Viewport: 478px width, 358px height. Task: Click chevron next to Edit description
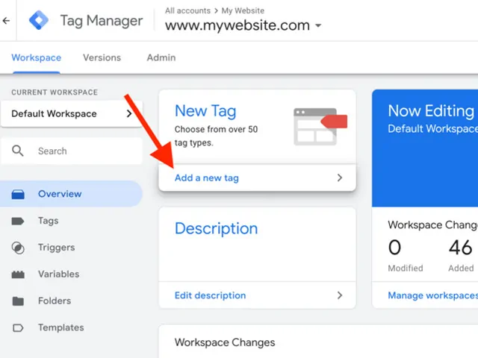(340, 295)
